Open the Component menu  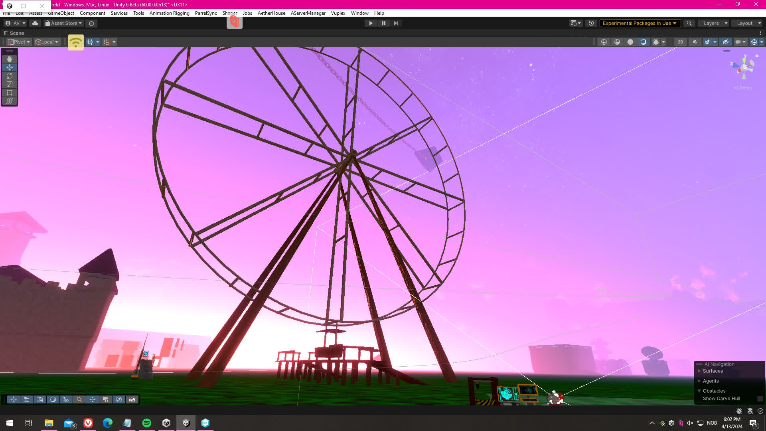coord(92,13)
